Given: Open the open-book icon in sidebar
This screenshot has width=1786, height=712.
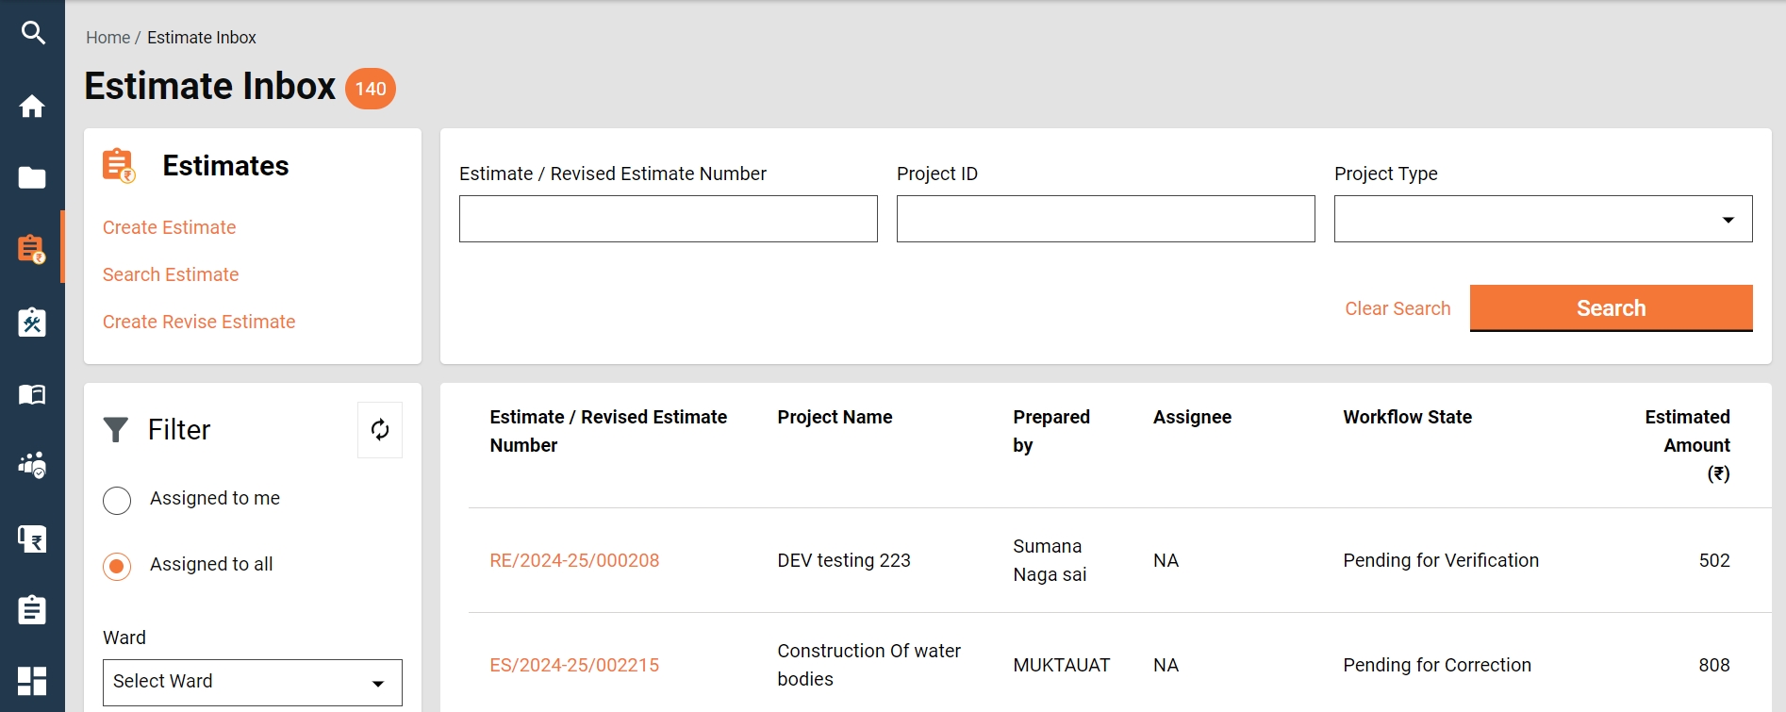Looking at the screenshot, I should tap(32, 394).
